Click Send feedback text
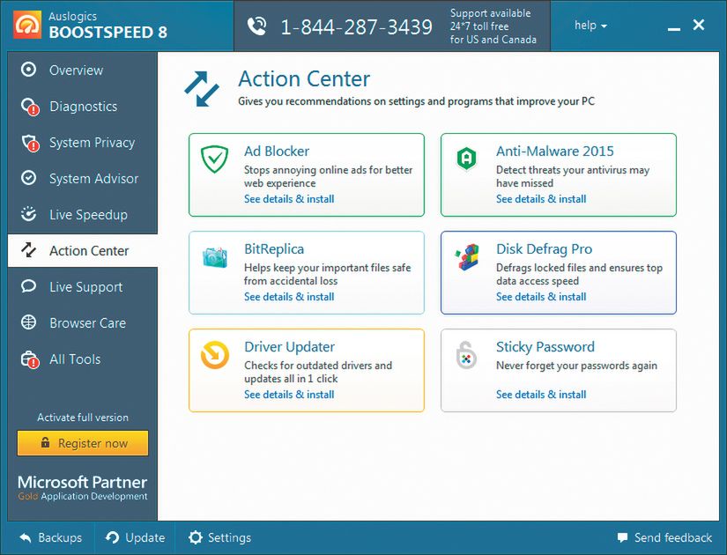The image size is (727, 555). 672,537
